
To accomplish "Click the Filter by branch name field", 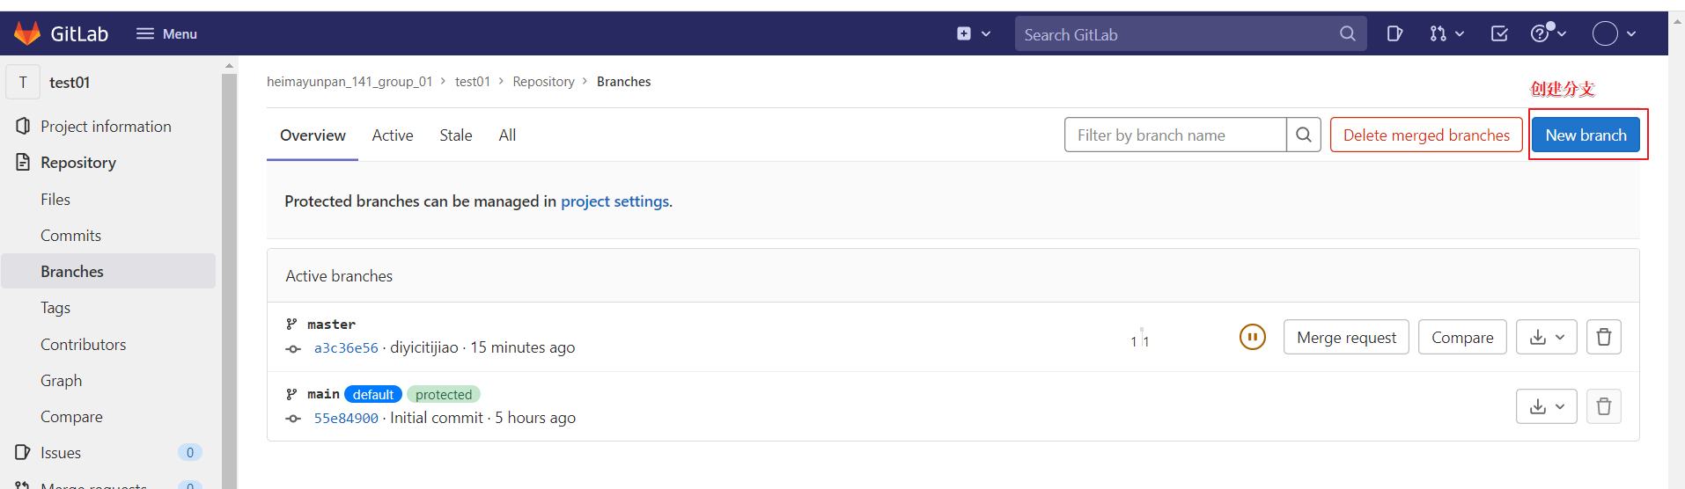I will coord(1174,135).
